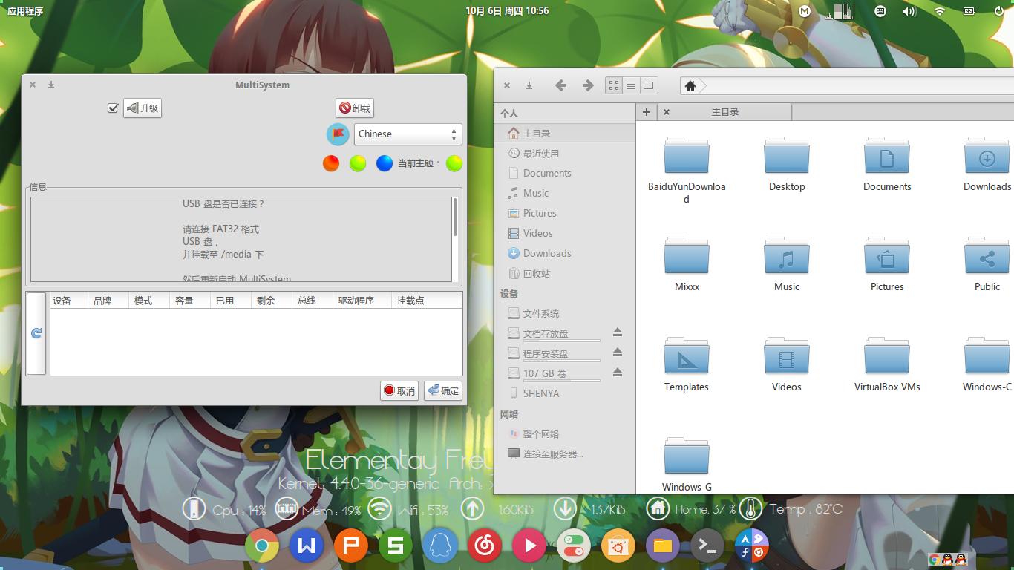Open a new tab with the plus button

pos(646,111)
